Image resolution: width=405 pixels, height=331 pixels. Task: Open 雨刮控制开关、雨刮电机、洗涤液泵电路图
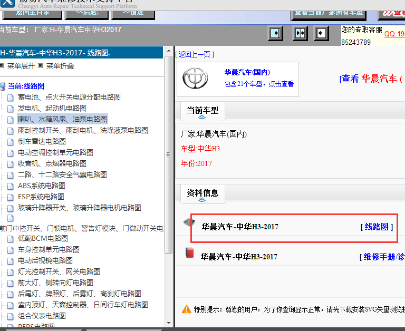point(83,130)
